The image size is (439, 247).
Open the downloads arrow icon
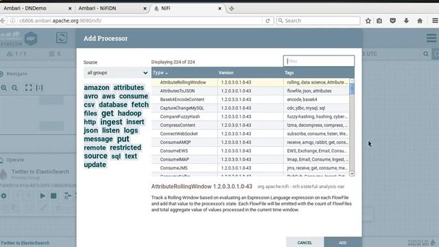tap(406, 21)
